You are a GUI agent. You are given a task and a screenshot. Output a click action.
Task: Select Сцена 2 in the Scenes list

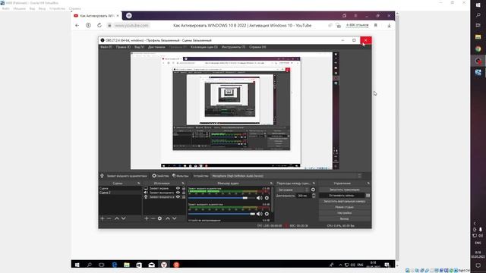[120, 193]
